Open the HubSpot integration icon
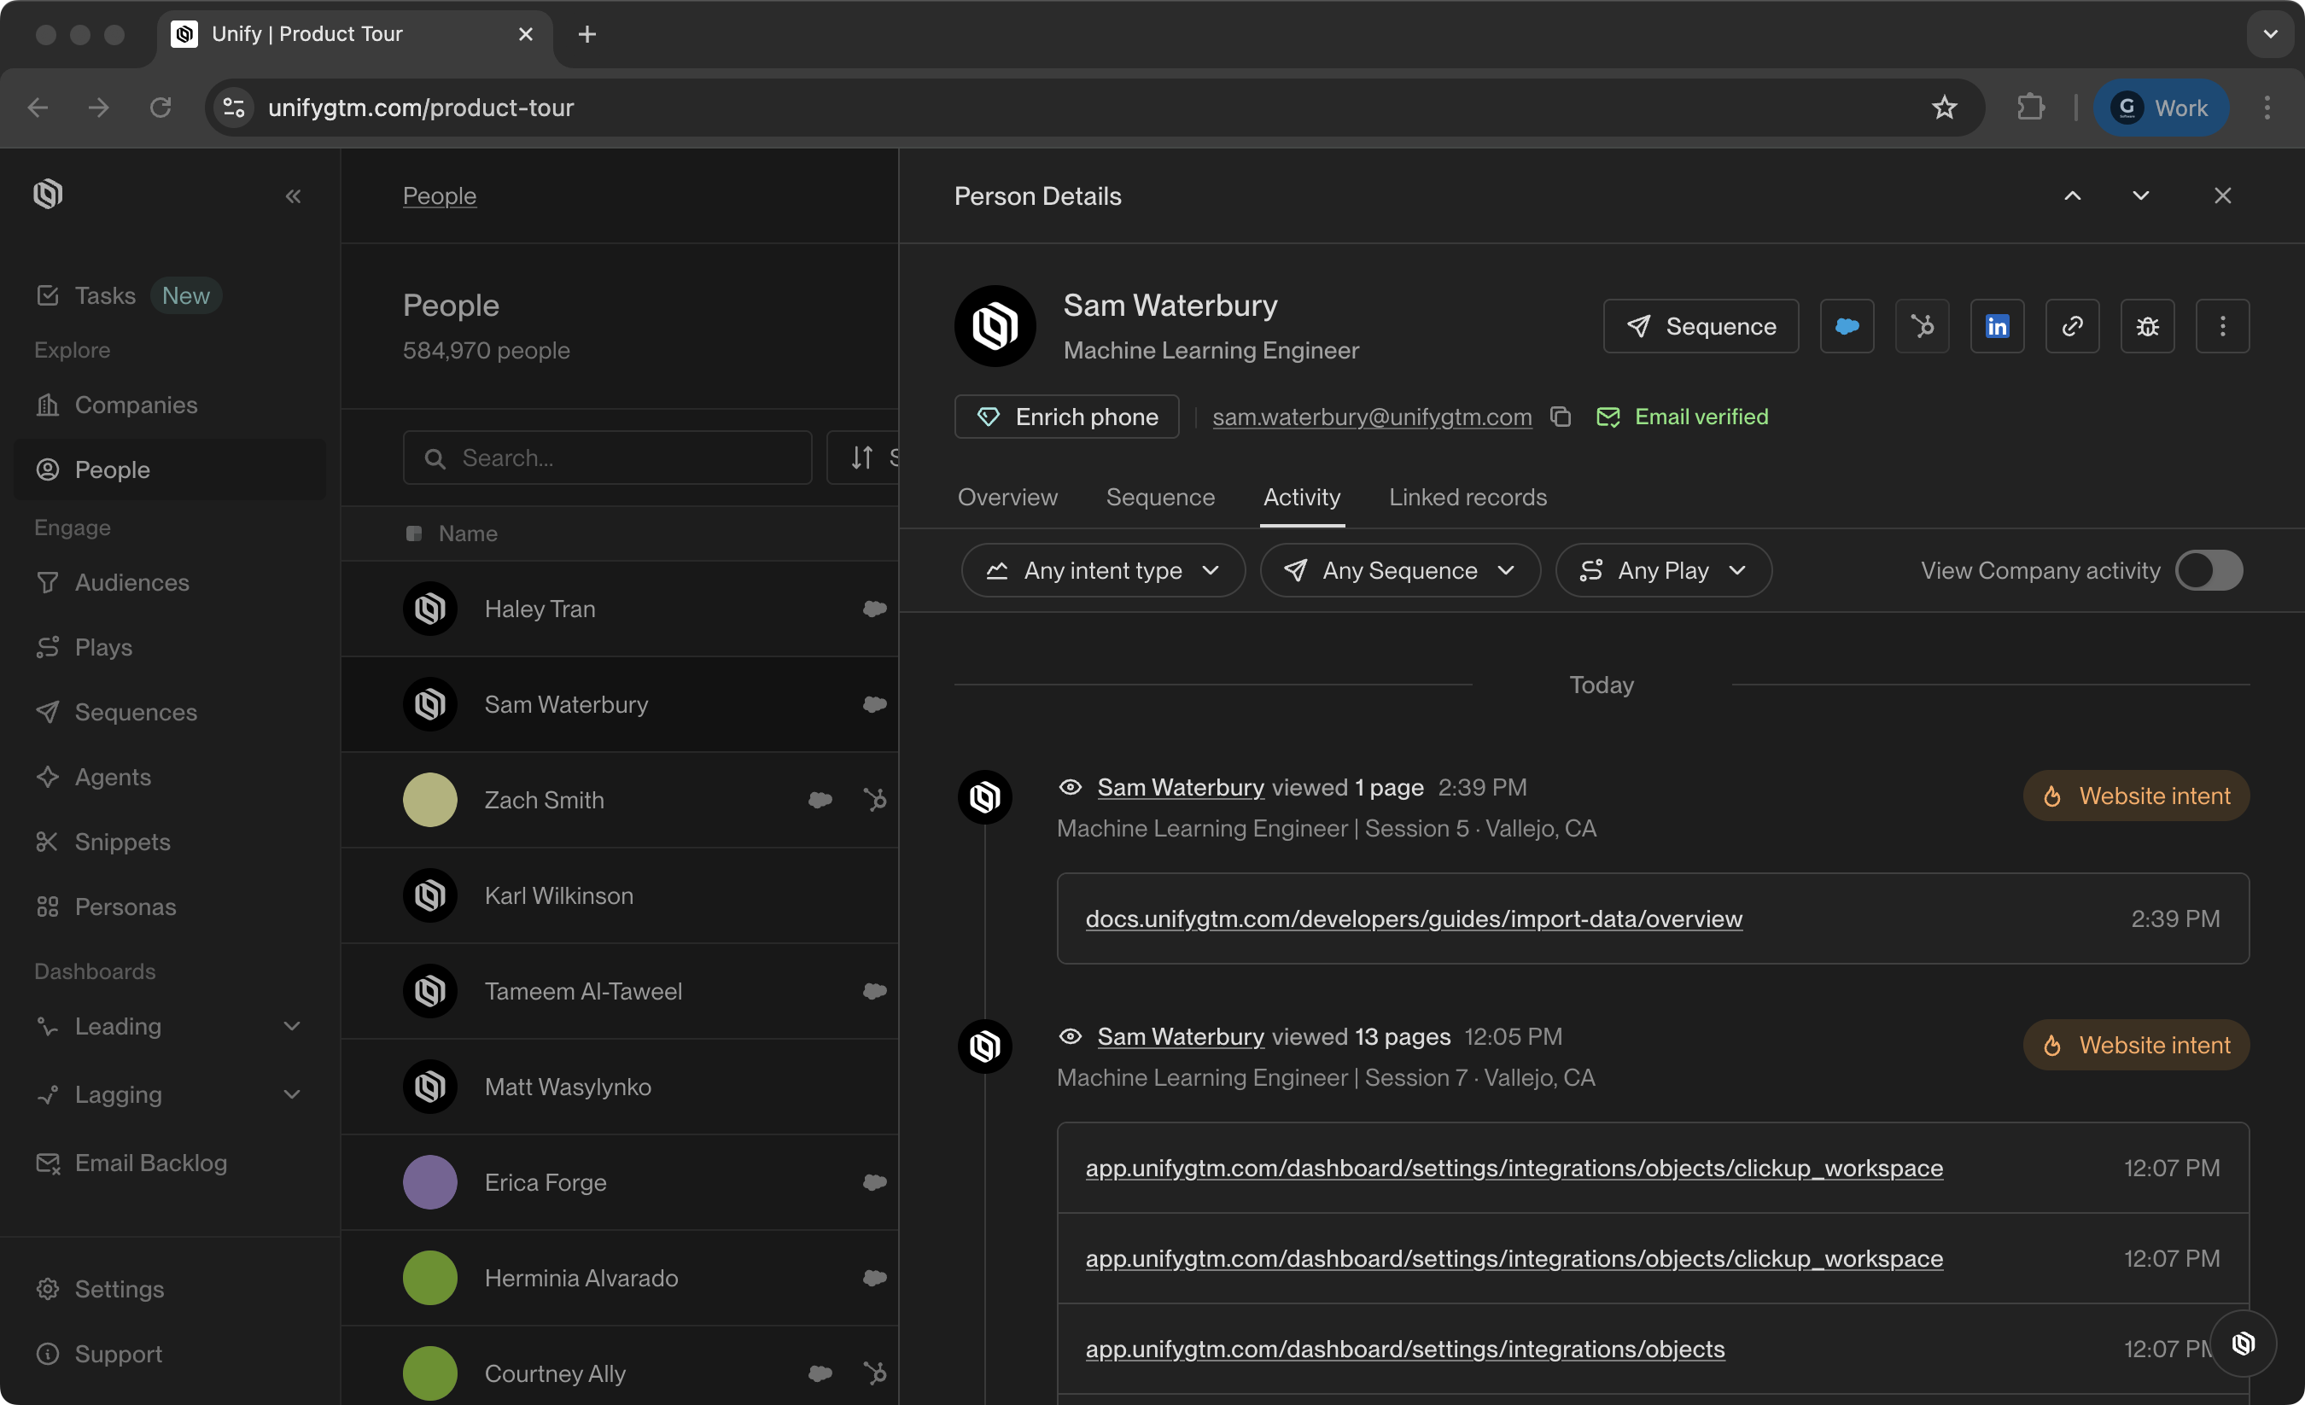Image resolution: width=2305 pixels, height=1405 pixels. coord(1923,326)
